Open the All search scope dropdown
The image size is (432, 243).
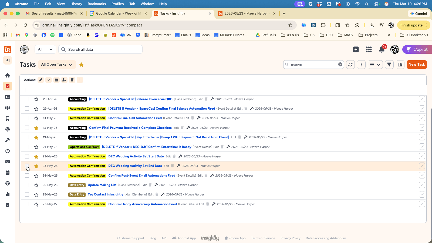45,49
